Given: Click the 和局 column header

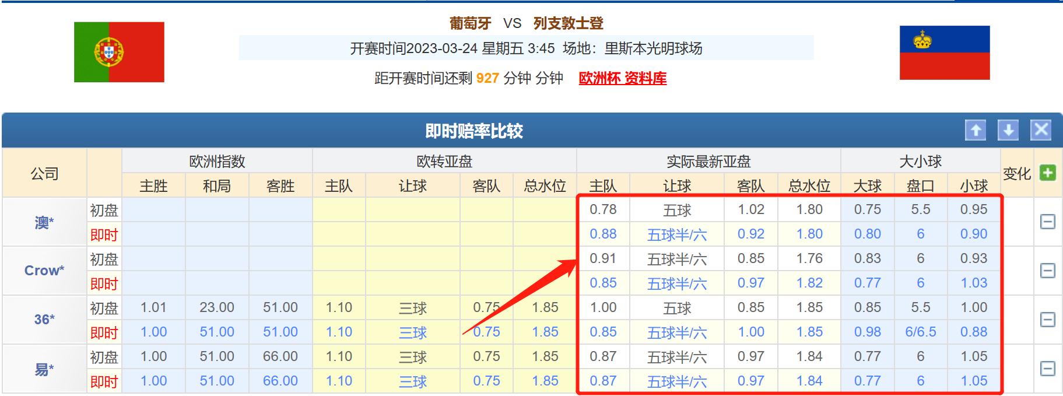Looking at the screenshot, I should pos(217,186).
